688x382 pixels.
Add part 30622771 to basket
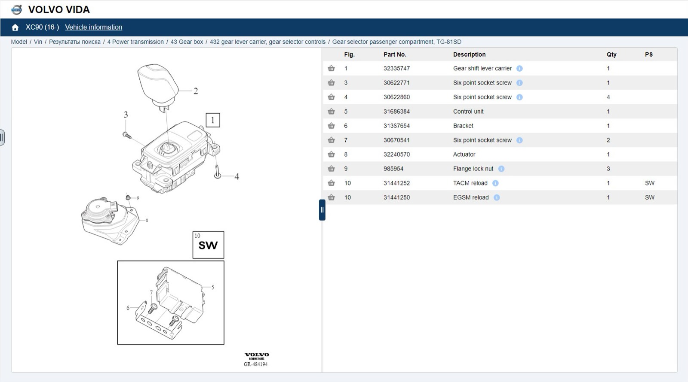click(x=331, y=83)
